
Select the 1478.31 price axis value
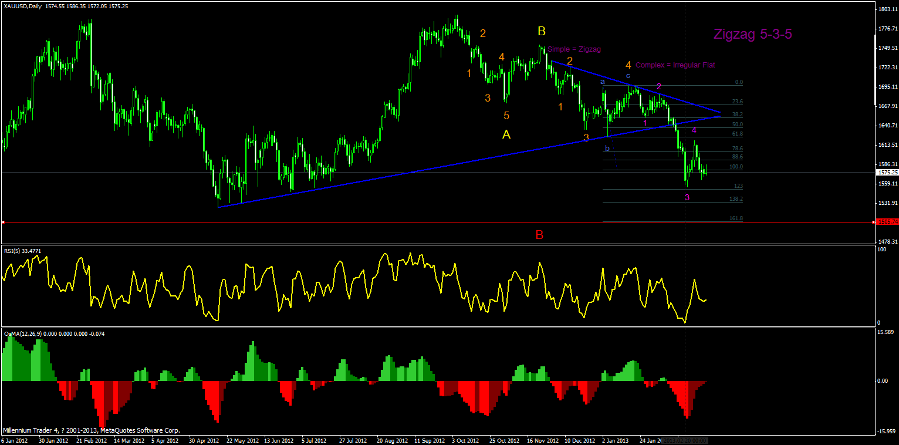point(887,241)
